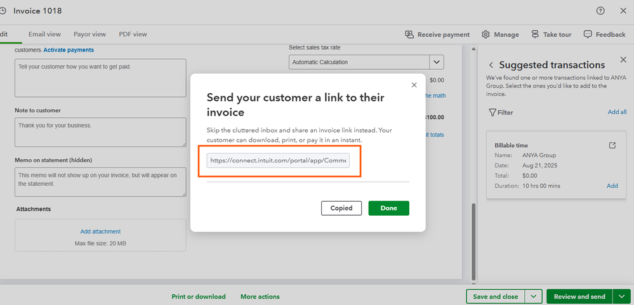Click the Note to customer text box

point(100,132)
